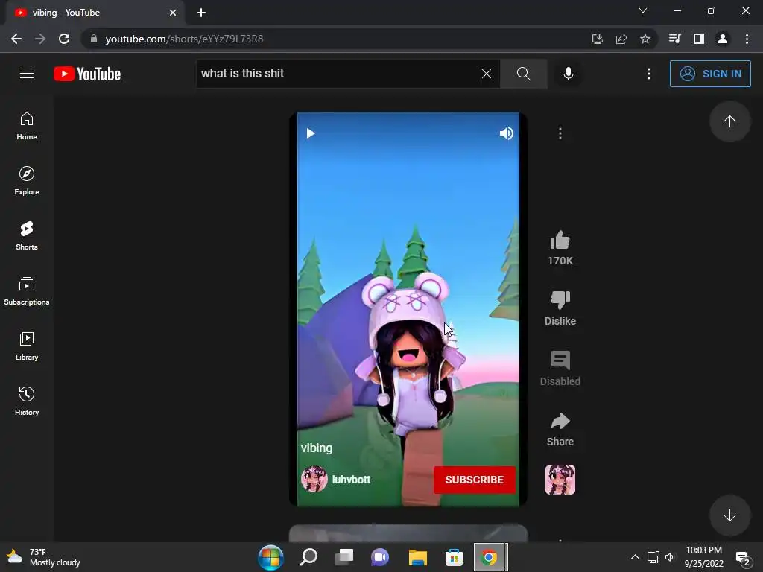The image size is (763, 572).
Task: Select the vibing - YouTube tab
Action: click(95, 13)
